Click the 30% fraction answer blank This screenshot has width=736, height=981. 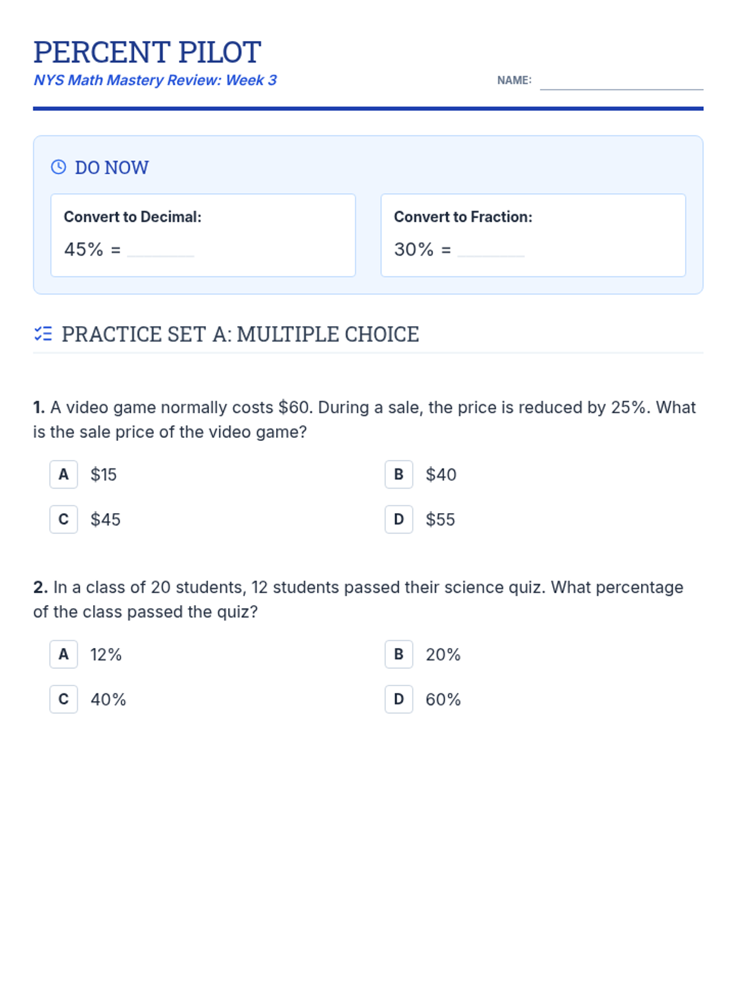491,250
